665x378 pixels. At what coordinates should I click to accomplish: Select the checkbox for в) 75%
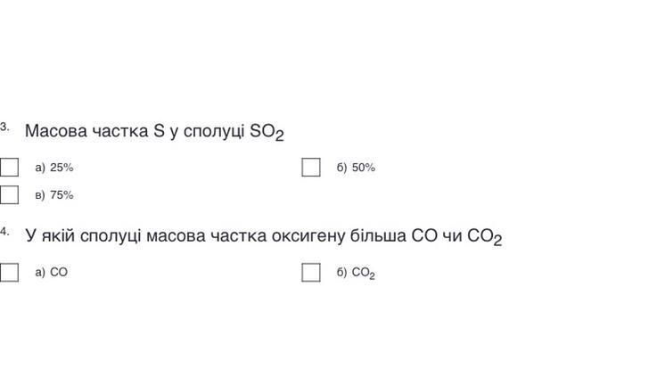9,194
